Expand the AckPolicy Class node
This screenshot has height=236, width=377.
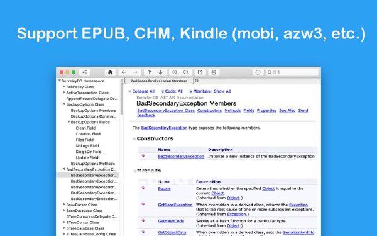(64, 86)
